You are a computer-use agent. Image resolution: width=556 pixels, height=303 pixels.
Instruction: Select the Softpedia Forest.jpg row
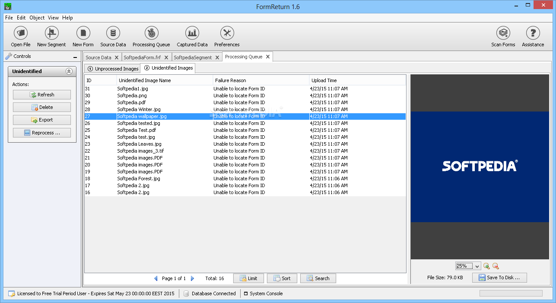[245, 179]
